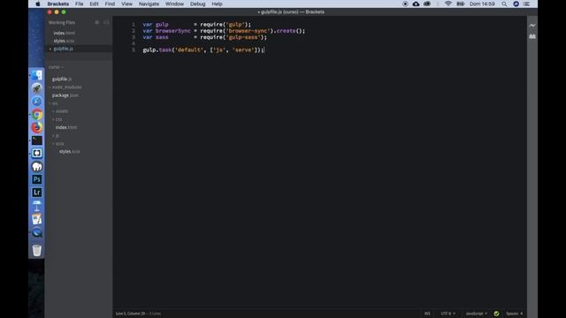Click the 'default' string on line 5
566x318 pixels.
click(x=188, y=49)
